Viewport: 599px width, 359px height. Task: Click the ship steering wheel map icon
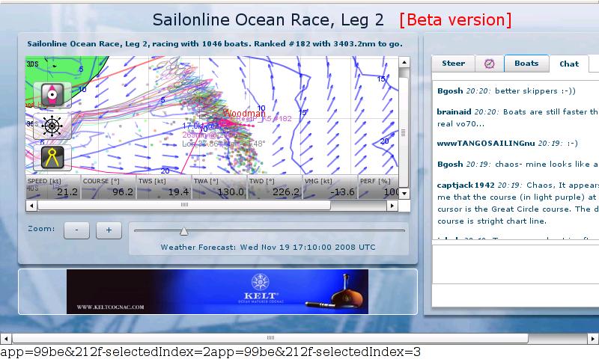point(52,126)
